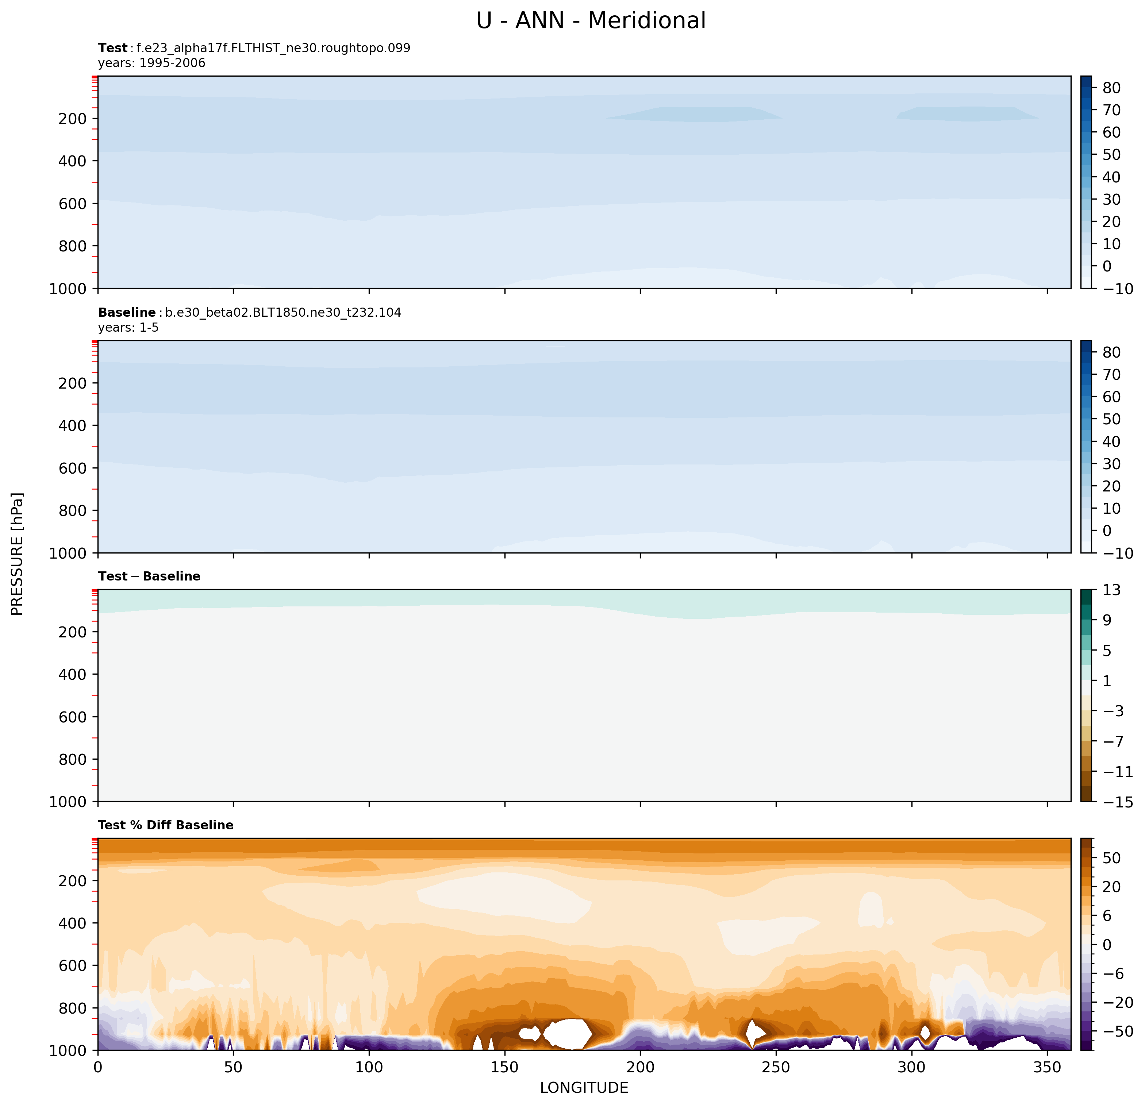Screen dimensions: 1145x1107
Task: Click the "Test % Diff Baseline" panel title
Action: click(x=166, y=825)
